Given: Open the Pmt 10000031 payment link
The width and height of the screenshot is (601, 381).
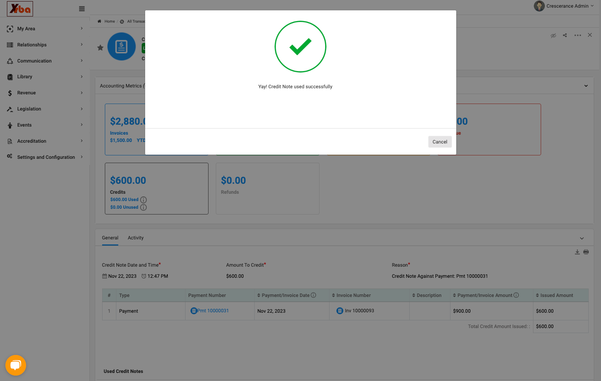Looking at the screenshot, I should (x=213, y=311).
